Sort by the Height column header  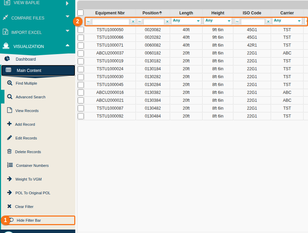[218, 13]
